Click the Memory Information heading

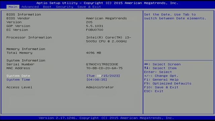click(x=26, y=49)
